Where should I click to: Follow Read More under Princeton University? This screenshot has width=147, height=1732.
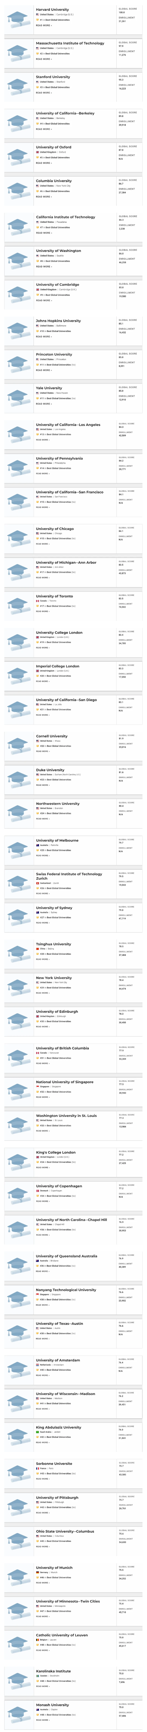point(44,370)
